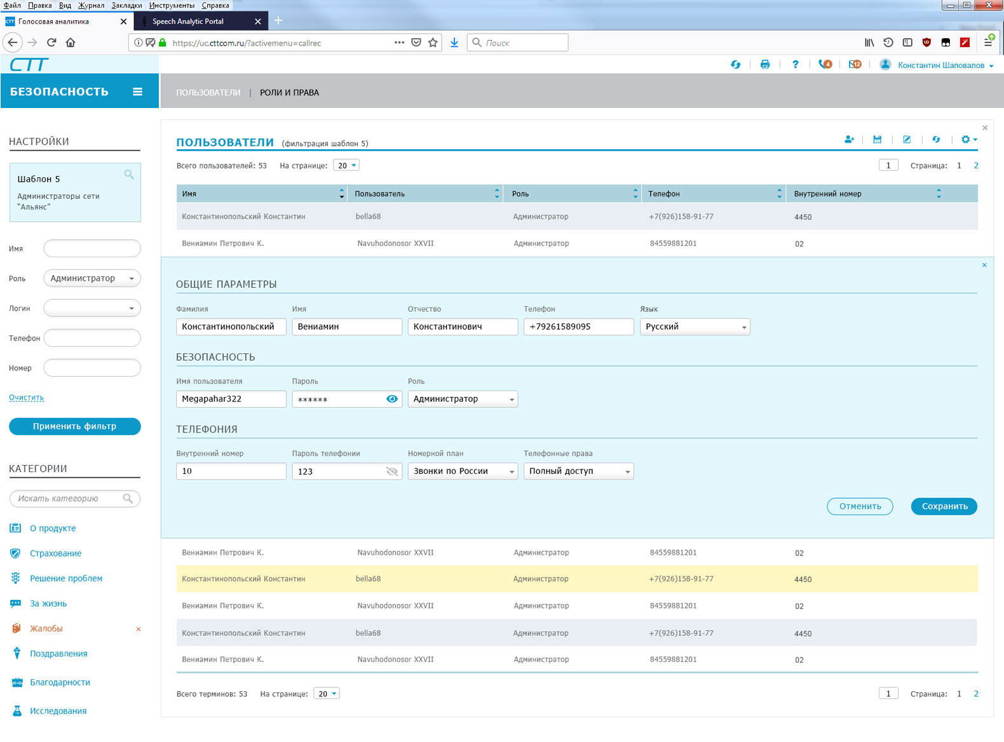Click the Очистить link in filters
Screen dimensions: 1004x742
point(26,398)
